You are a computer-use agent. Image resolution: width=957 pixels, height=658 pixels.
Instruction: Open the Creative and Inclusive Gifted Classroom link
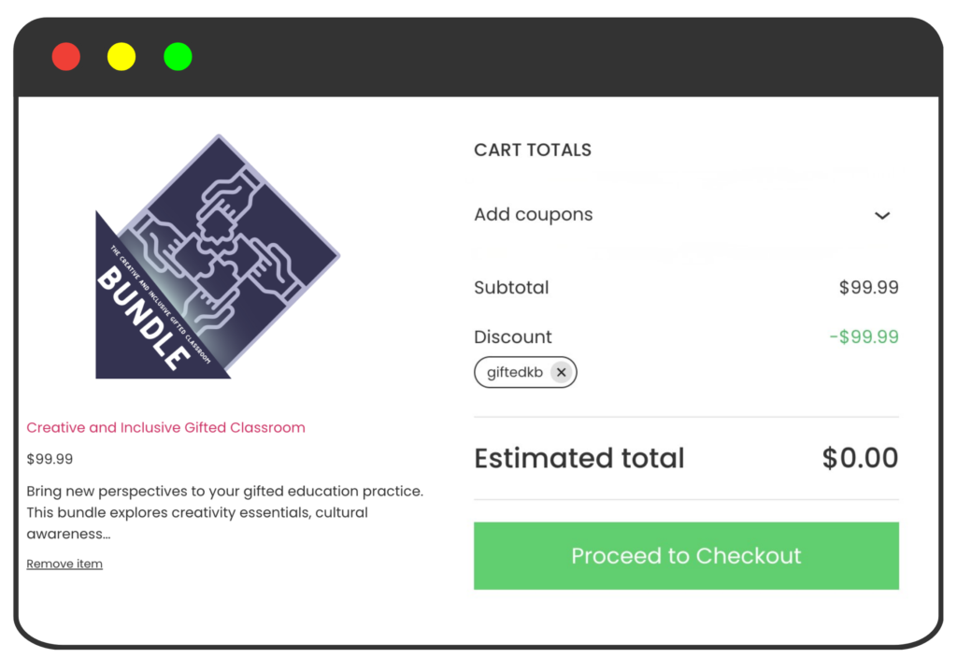pos(165,428)
